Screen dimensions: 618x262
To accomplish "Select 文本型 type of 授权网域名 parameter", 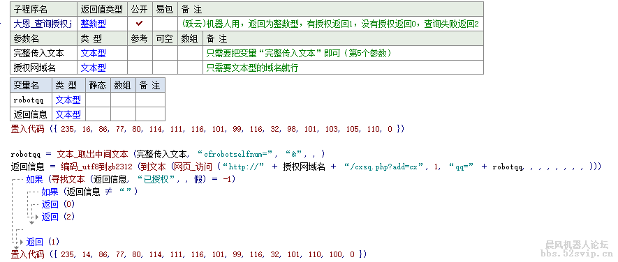I will tap(93, 68).
